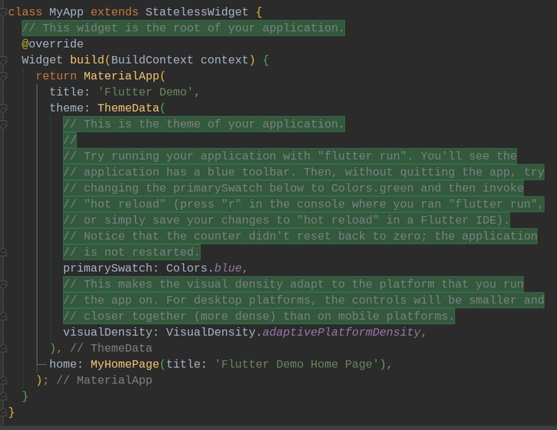This screenshot has width=557, height=430.
Task: Click the '// This is the theme' comment line
Action: (x=204, y=124)
